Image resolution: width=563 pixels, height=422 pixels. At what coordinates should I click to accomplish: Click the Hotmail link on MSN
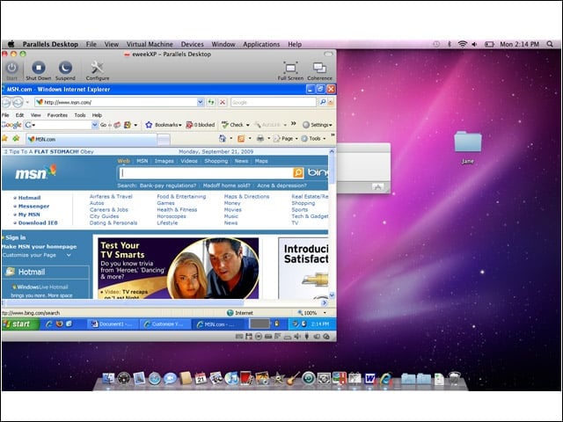click(x=29, y=198)
